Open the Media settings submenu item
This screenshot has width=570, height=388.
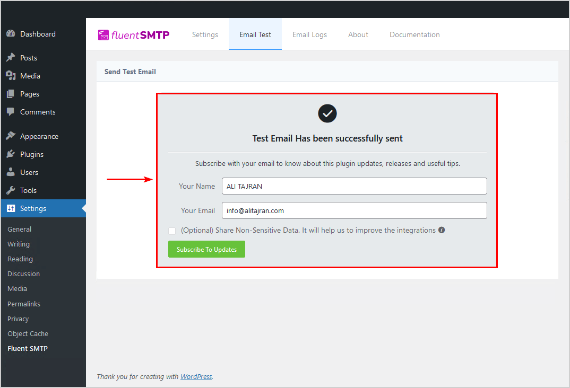pos(17,289)
